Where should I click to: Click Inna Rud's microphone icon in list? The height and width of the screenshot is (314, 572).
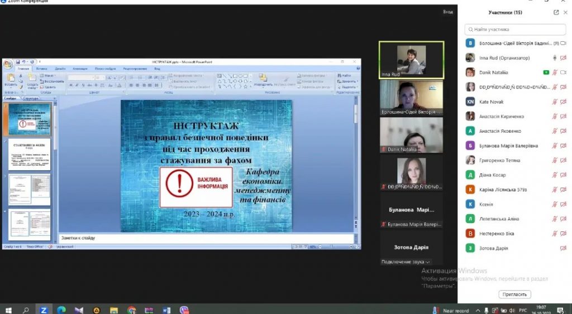pos(555,58)
